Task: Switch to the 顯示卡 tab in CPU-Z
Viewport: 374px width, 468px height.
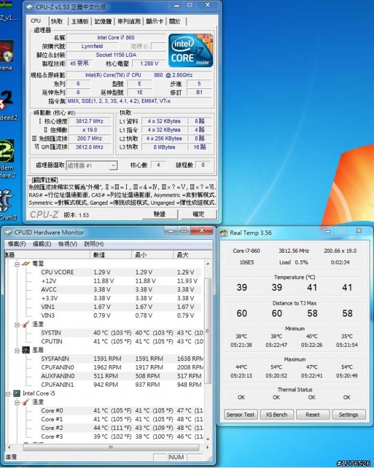Action: pyautogui.click(x=154, y=21)
